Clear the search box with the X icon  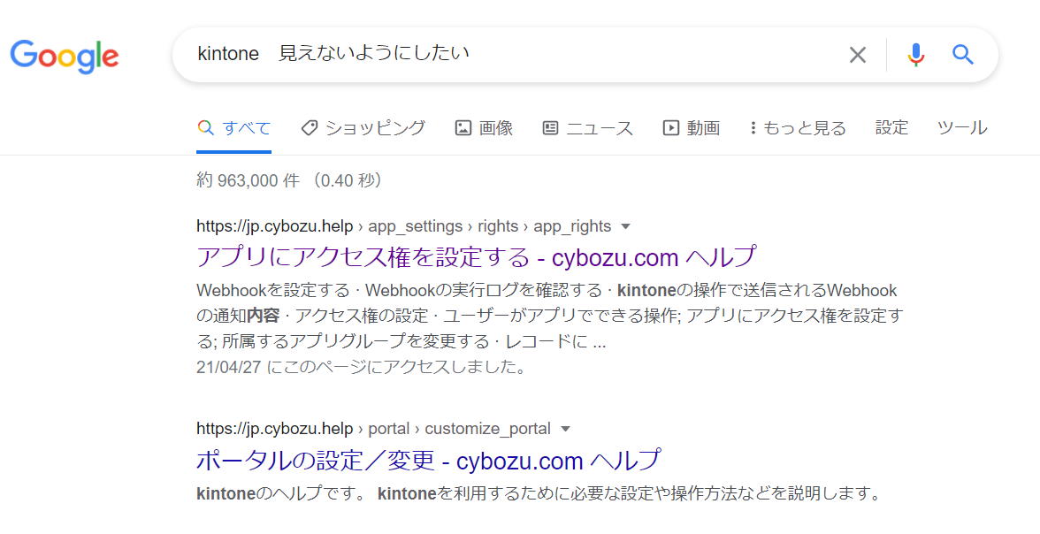click(x=857, y=55)
